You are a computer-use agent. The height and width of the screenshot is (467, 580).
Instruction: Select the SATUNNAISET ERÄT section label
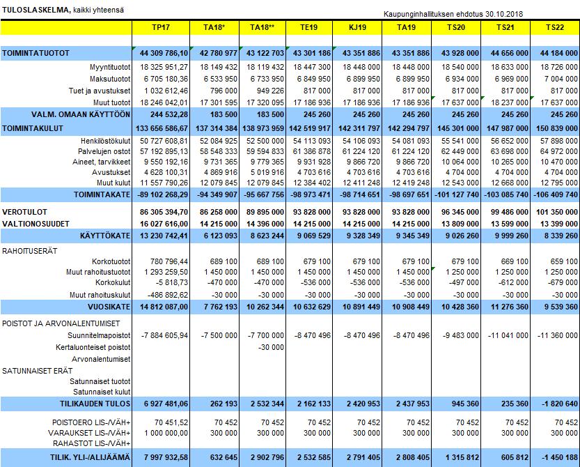(38, 371)
